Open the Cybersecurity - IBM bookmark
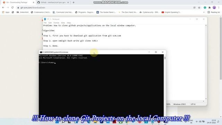222x125 pixels. 150,12
